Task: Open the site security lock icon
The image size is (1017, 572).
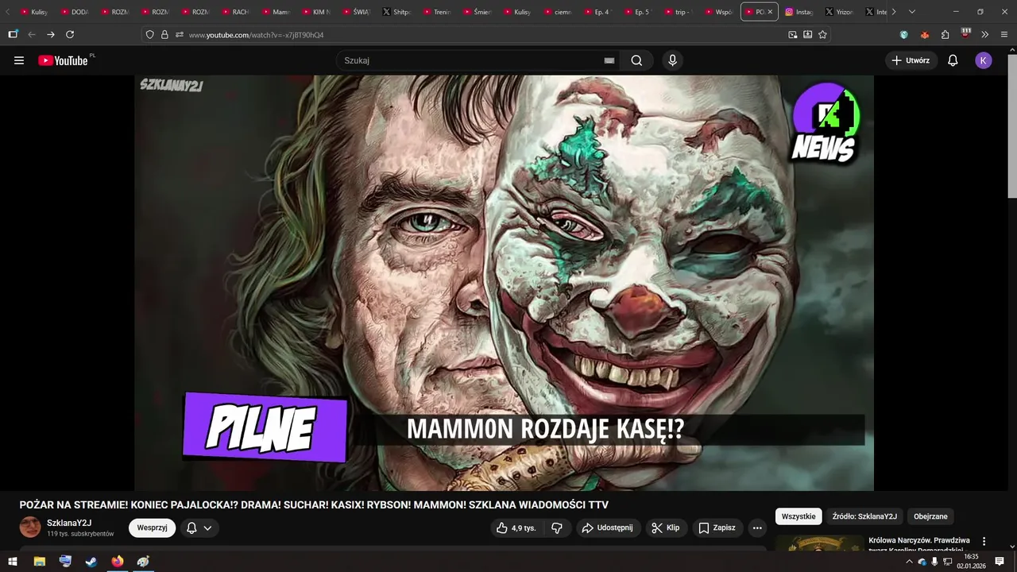Action: point(164,35)
